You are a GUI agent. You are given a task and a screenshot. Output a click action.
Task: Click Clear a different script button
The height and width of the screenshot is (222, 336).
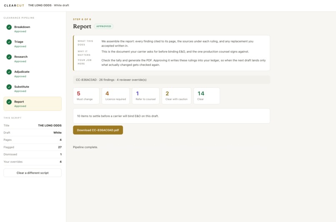click(x=33, y=173)
